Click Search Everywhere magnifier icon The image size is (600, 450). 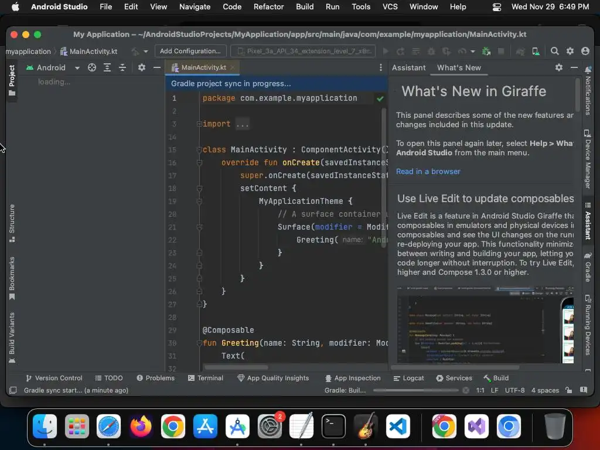[x=554, y=52]
